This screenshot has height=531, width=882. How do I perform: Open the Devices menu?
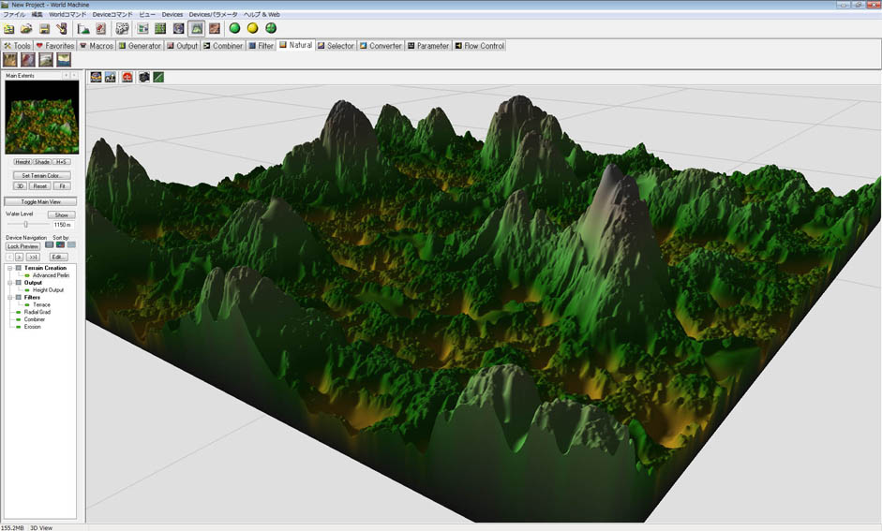click(x=172, y=15)
